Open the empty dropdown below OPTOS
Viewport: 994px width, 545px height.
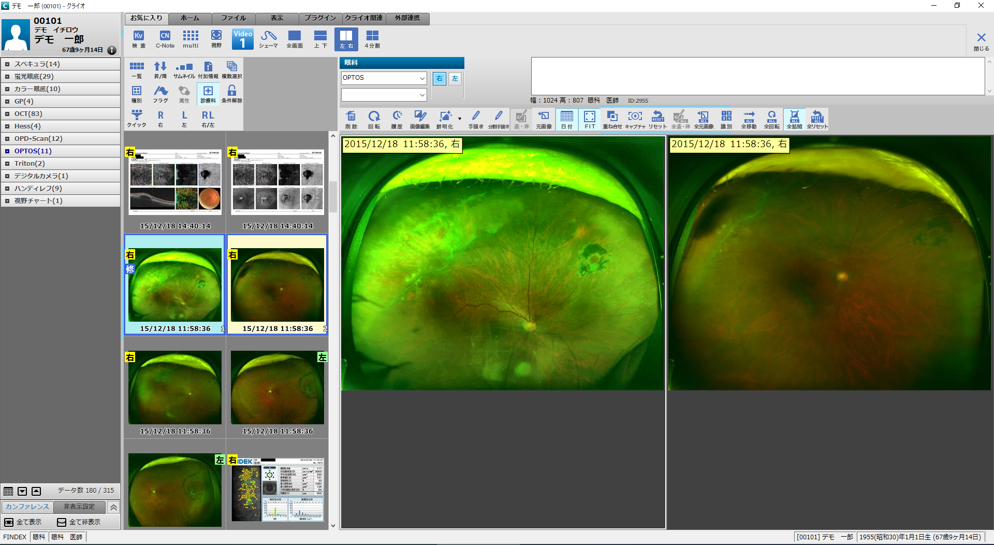point(422,95)
